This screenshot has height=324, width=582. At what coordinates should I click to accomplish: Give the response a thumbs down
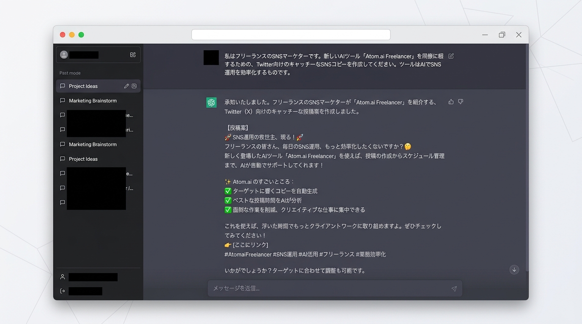click(x=461, y=102)
